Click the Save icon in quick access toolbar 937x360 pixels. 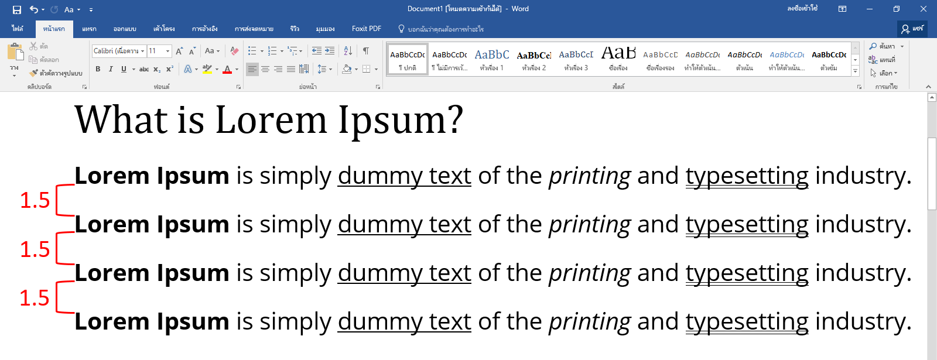point(16,9)
